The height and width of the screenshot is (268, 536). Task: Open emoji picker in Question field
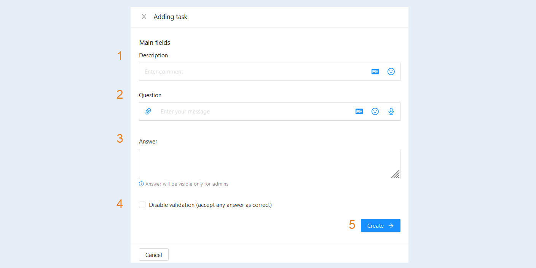(375, 111)
